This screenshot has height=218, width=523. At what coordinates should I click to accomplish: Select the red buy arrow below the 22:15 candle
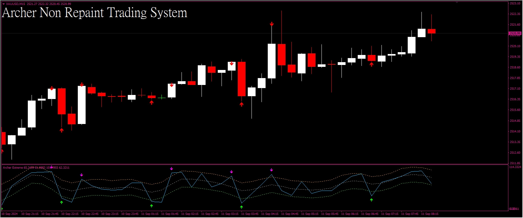click(x=62, y=130)
